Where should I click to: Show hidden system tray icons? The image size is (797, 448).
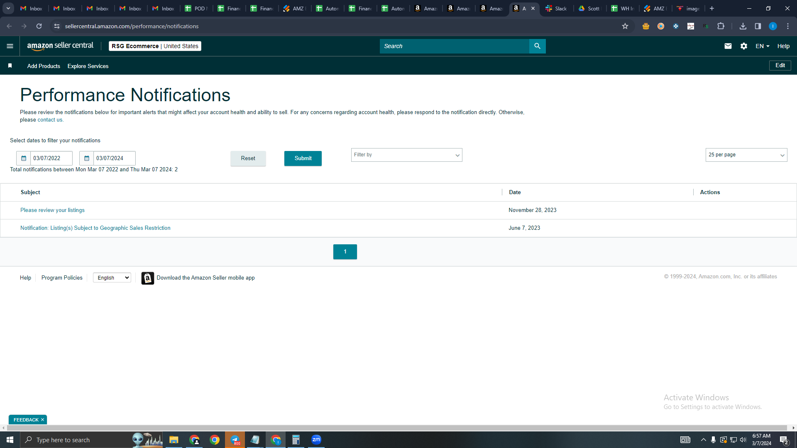click(x=703, y=440)
